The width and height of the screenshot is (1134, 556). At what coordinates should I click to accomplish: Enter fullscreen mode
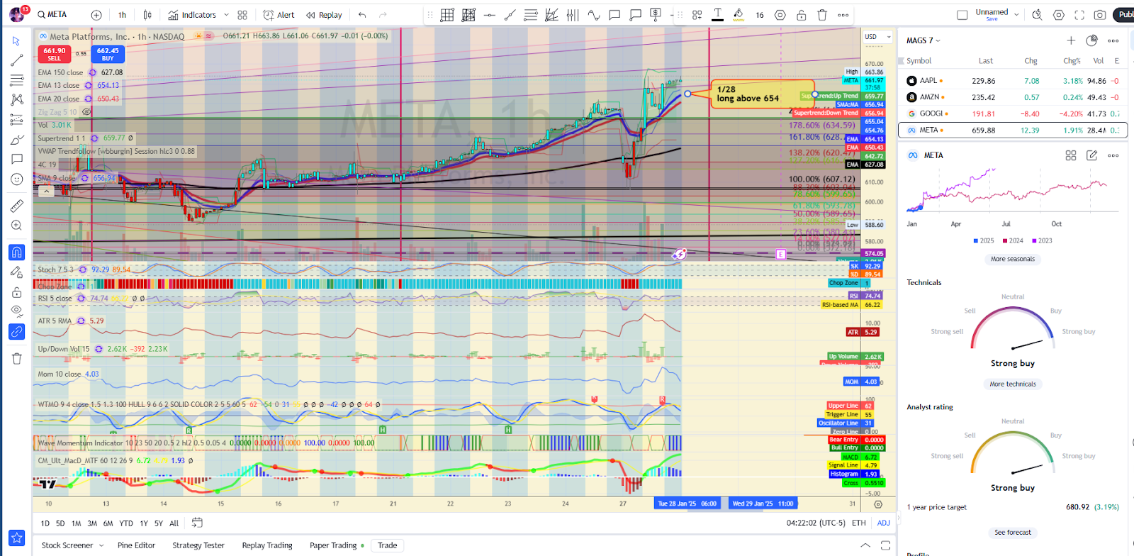1079,15
